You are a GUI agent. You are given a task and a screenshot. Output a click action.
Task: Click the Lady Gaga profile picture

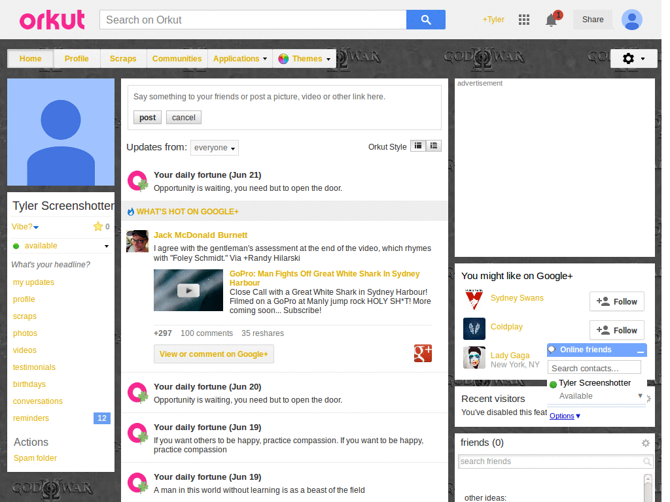[474, 358]
